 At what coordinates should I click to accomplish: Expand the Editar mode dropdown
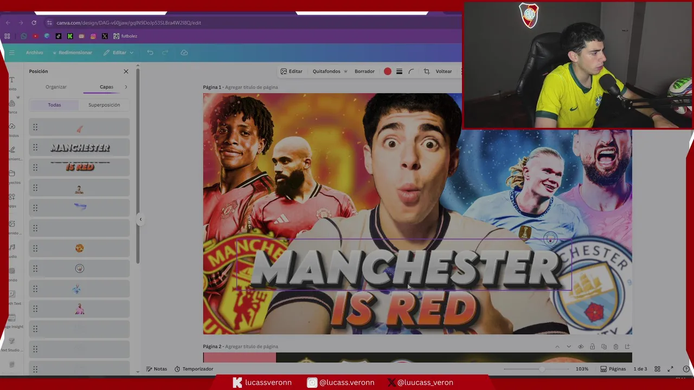(119, 53)
